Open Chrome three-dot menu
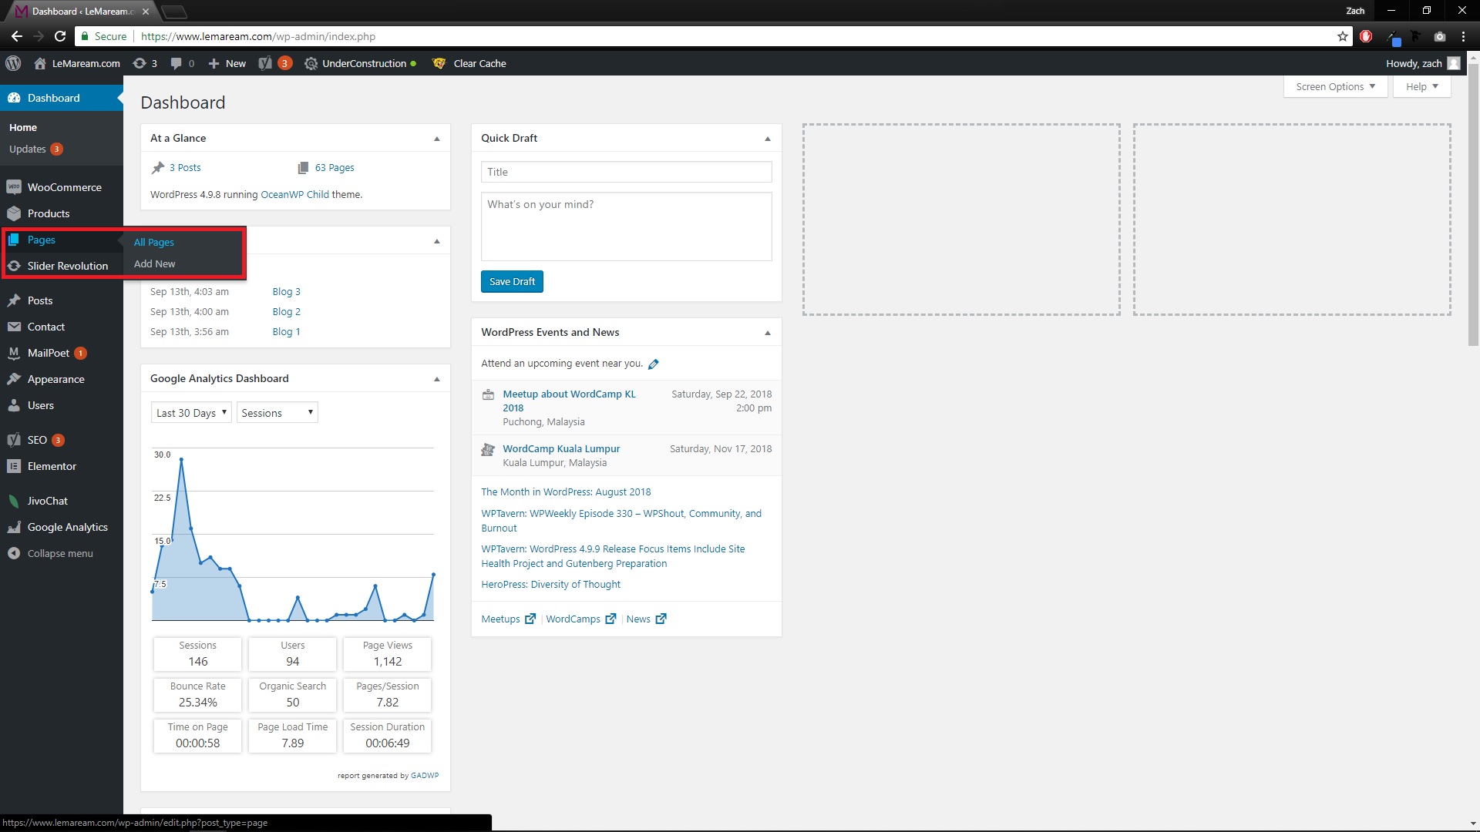Viewport: 1480px width, 832px height. 1463,36
